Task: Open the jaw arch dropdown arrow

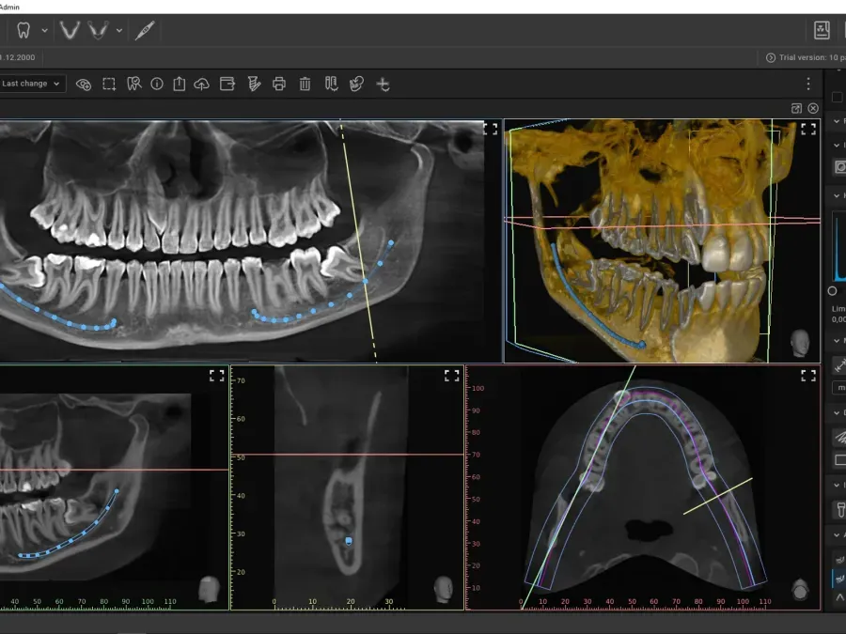Action: 119,31
